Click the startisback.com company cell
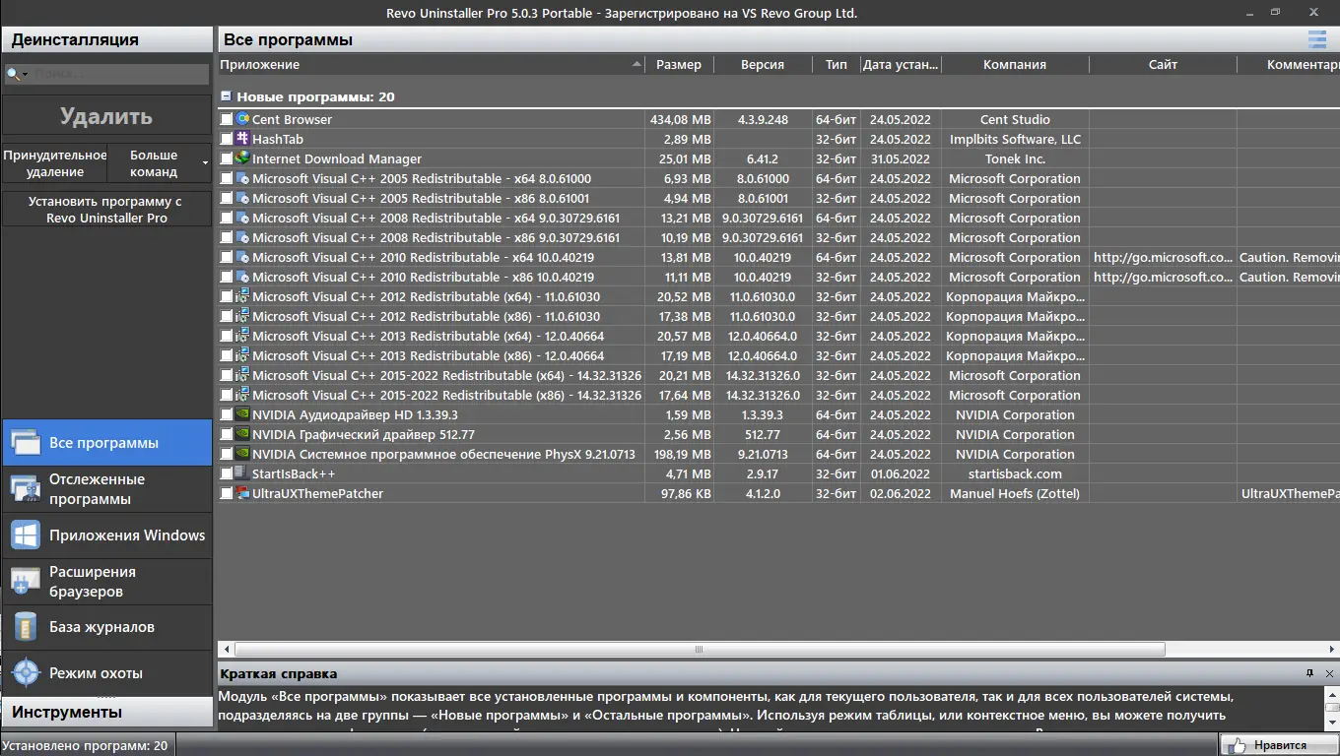 coord(1015,473)
